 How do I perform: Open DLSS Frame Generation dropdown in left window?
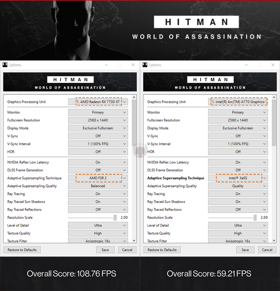pos(98,170)
